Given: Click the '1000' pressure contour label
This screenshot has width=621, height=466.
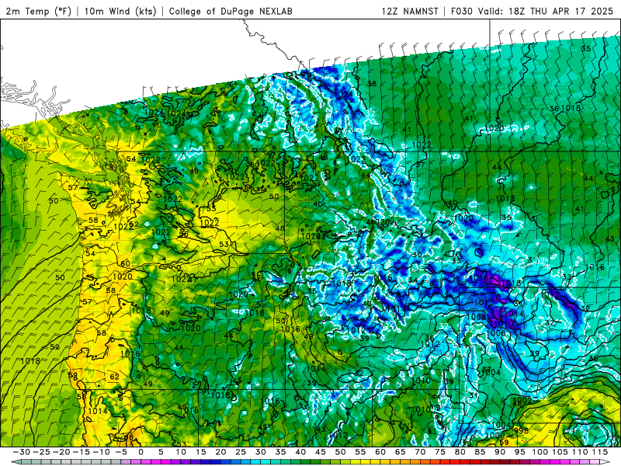Looking at the screenshot, I should pyautogui.click(x=494, y=435).
